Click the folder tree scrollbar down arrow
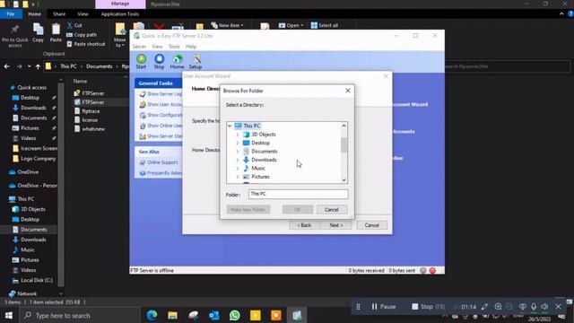574x323 pixels. pyautogui.click(x=344, y=179)
